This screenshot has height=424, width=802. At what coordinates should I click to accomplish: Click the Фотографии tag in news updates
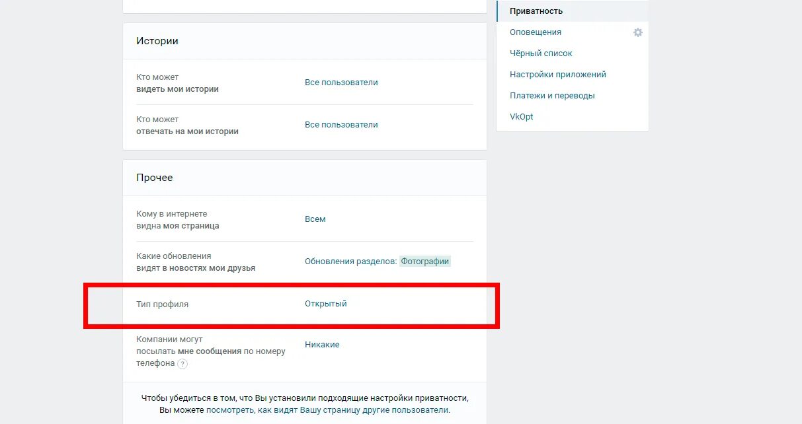coord(425,262)
